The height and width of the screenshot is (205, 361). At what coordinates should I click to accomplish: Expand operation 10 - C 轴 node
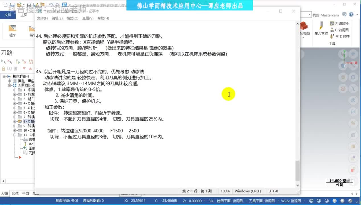(x=15, y=130)
